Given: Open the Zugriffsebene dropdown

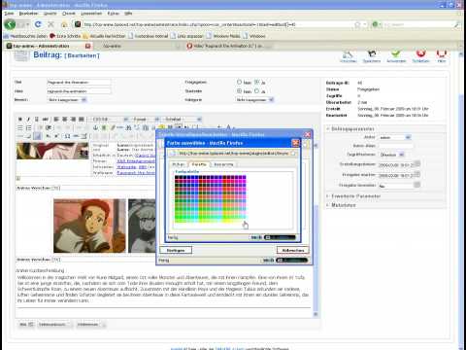Looking at the screenshot, I should [x=391, y=155].
